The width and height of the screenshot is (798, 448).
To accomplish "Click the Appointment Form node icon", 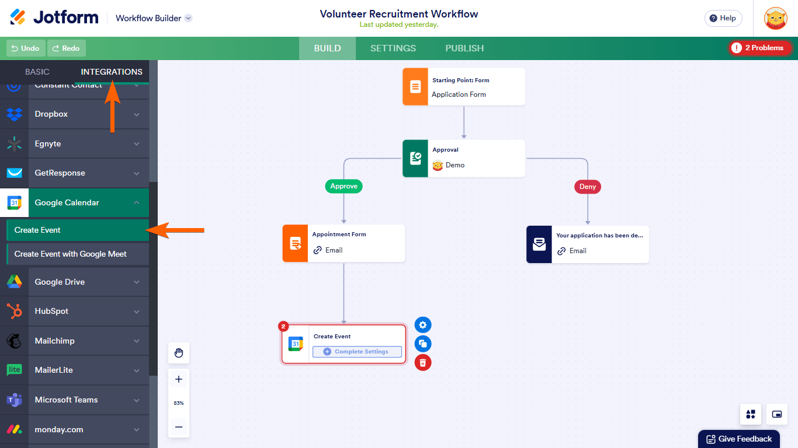I will coord(295,243).
